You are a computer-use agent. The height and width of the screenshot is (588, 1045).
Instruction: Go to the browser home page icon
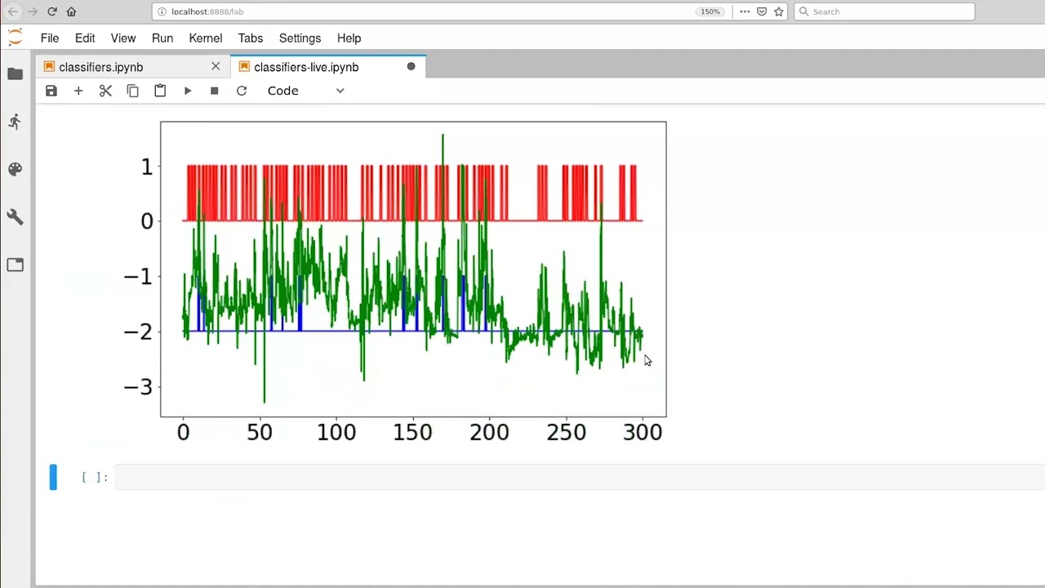tap(71, 11)
